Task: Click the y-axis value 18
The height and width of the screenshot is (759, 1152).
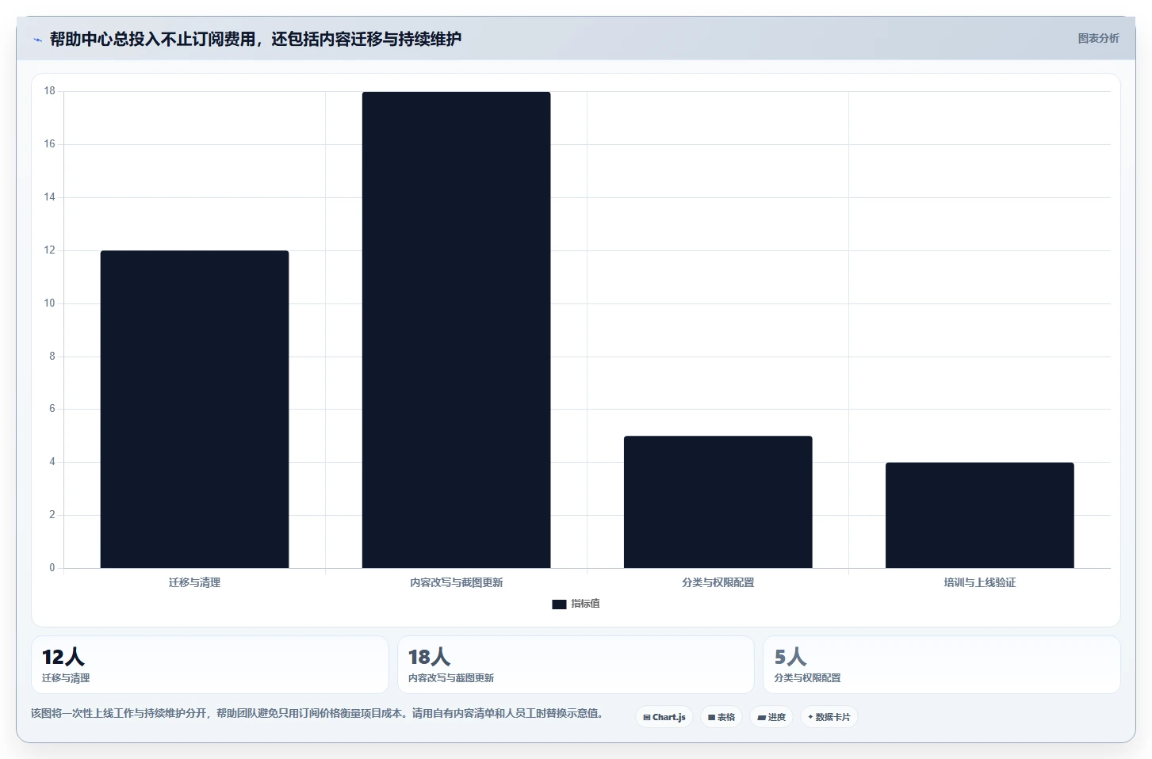Action: [50, 91]
